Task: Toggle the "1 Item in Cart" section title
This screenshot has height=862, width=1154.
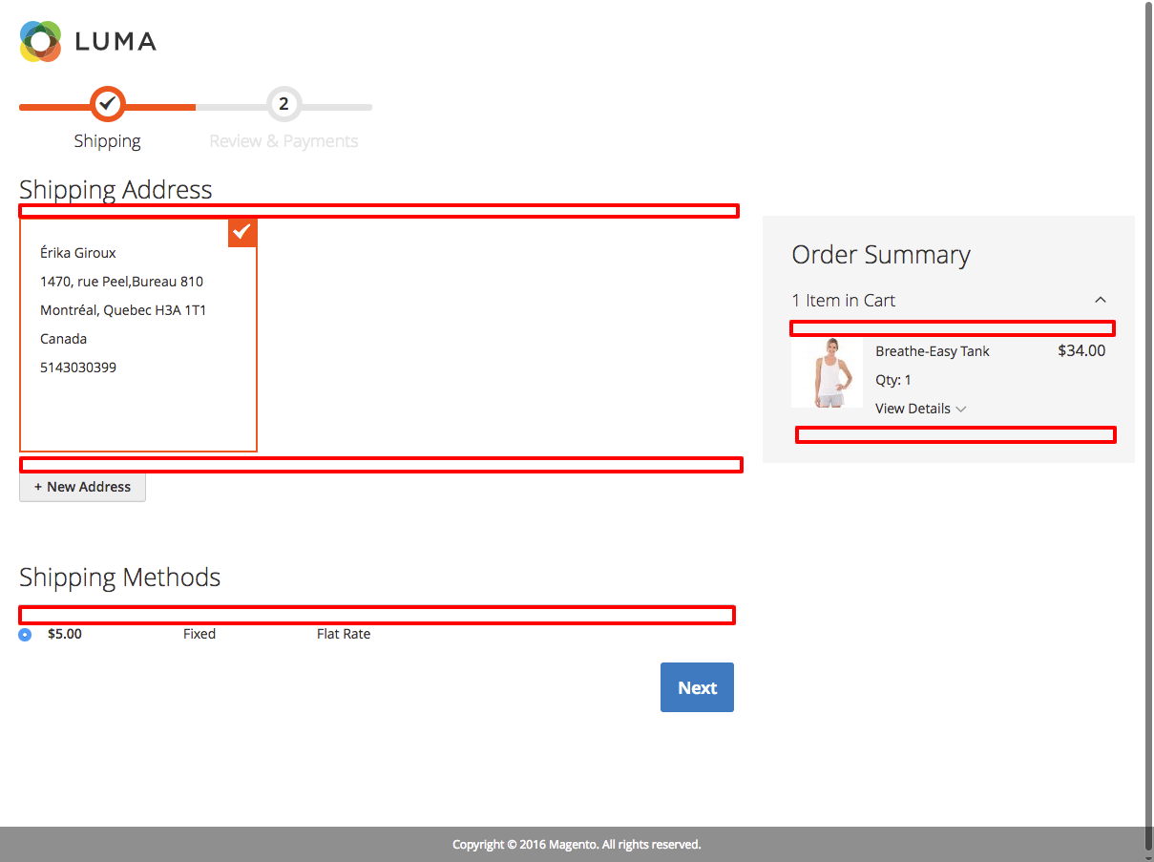Action: pyautogui.click(x=844, y=301)
